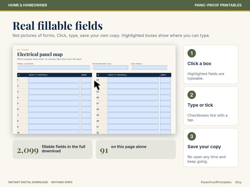Click breaker 26 What It Controls field
250x187 pixels.
coord(133,98)
